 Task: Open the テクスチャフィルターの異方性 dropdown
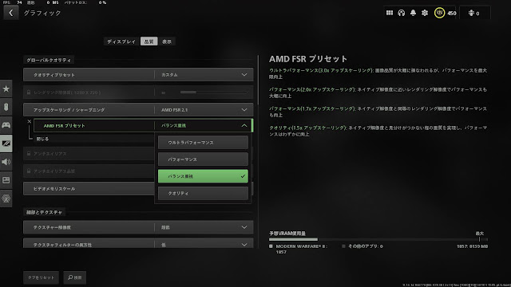tap(138, 244)
